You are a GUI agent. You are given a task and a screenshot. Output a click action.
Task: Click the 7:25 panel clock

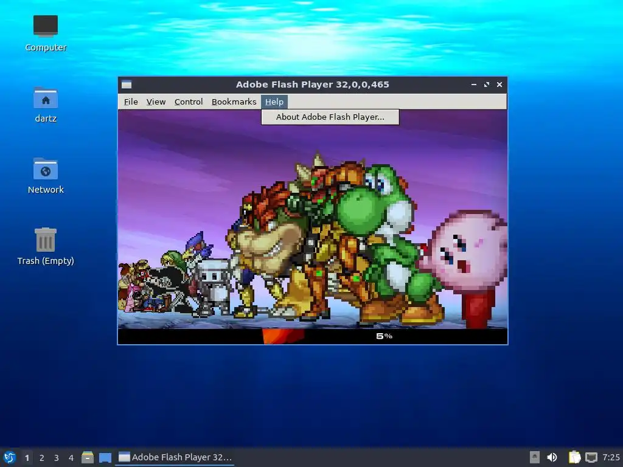pos(611,457)
